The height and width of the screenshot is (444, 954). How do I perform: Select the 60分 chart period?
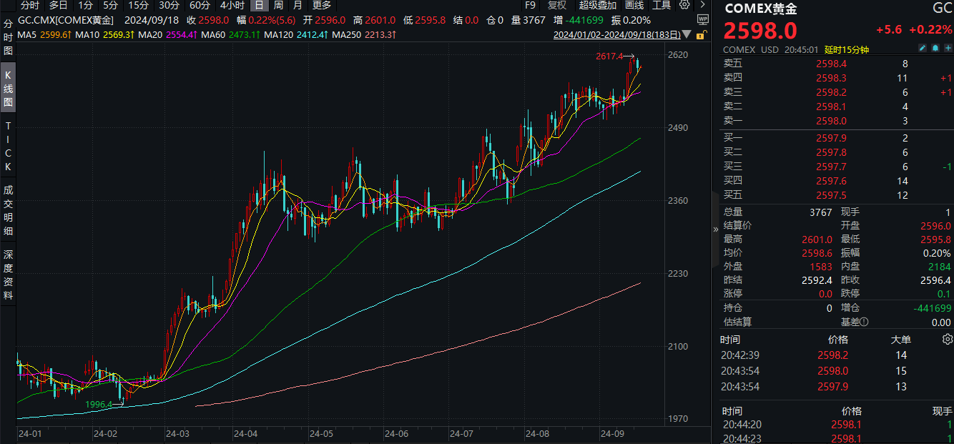200,5
